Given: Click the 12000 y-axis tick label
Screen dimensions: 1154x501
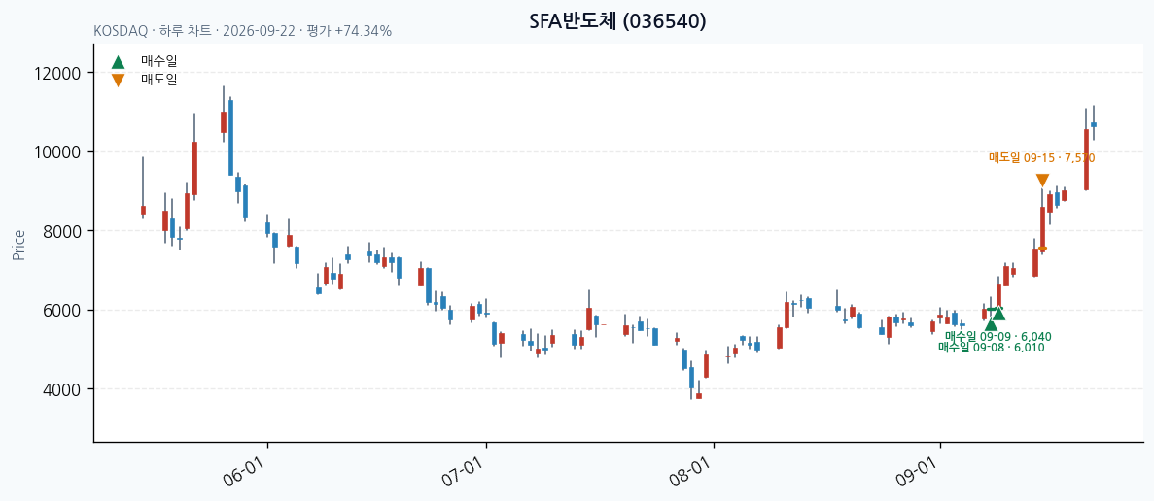Looking at the screenshot, I should tap(58, 74).
